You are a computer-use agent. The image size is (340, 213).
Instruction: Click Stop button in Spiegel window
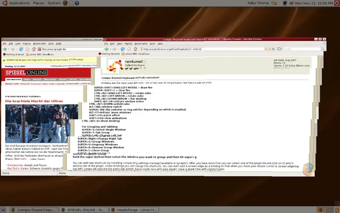(x=27, y=49)
